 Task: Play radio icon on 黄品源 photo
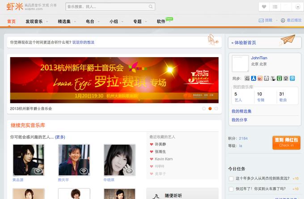(38, 171)
